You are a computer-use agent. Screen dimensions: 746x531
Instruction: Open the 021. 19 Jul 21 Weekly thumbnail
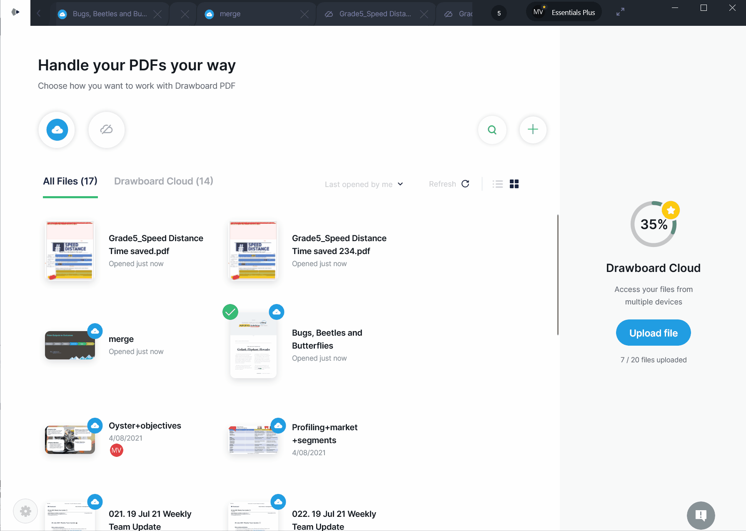click(70, 516)
